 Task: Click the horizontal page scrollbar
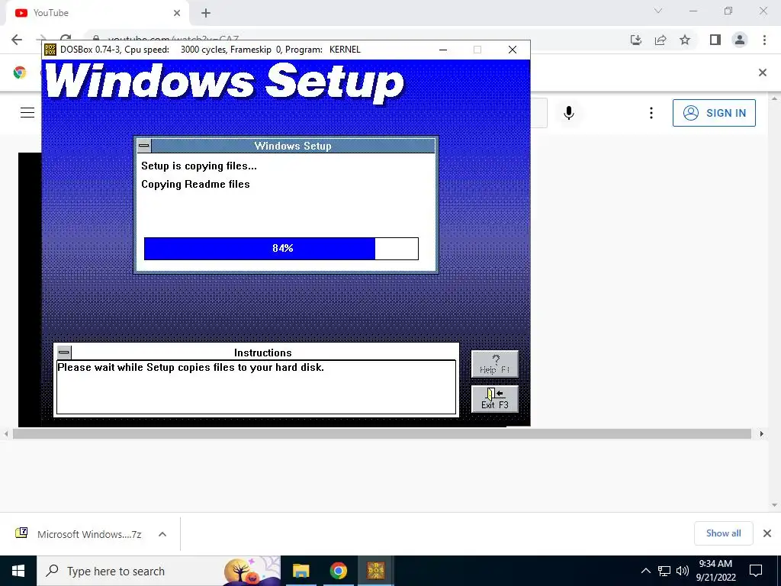click(x=381, y=434)
